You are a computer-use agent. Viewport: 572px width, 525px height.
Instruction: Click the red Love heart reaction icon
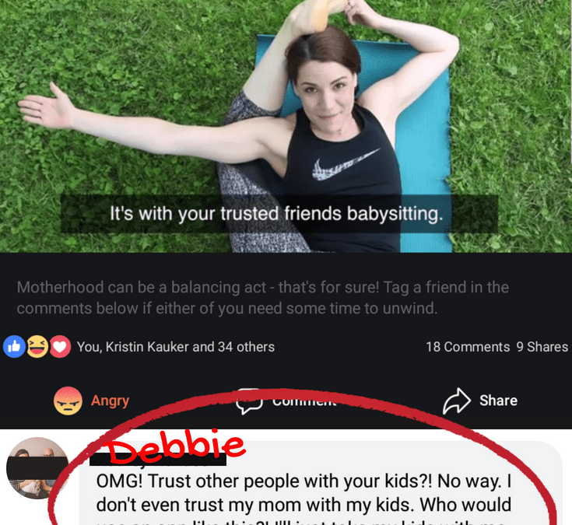[60, 346]
